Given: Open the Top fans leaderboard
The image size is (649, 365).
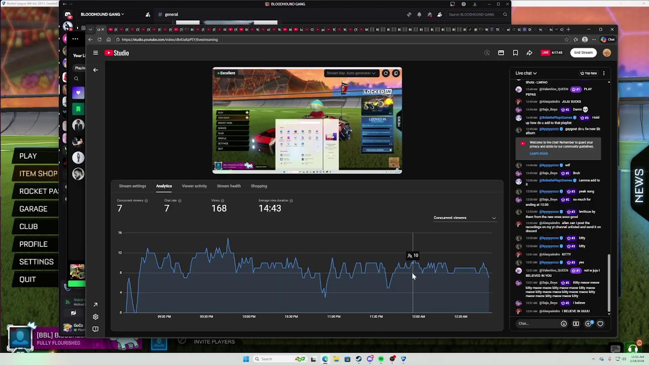Looking at the screenshot, I should pos(588,74).
